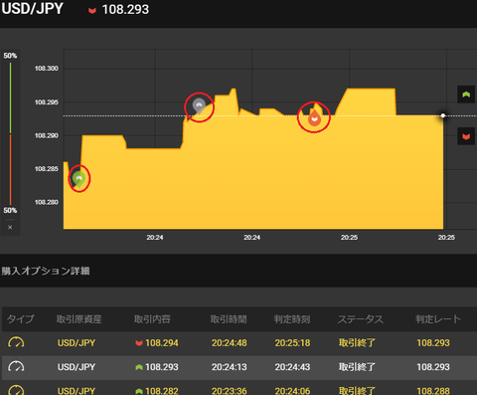Click entry rate 108.282 with green arrow
The image size is (477, 395).
157,391
